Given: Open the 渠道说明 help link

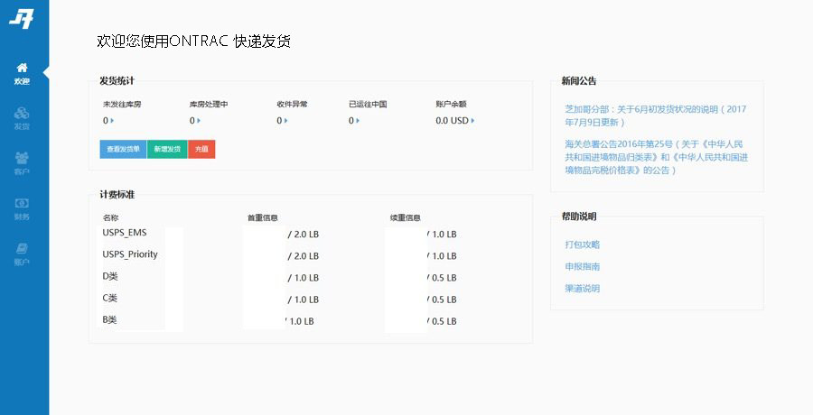Looking at the screenshot, I should pyautogui.click(x=582, y=289).
